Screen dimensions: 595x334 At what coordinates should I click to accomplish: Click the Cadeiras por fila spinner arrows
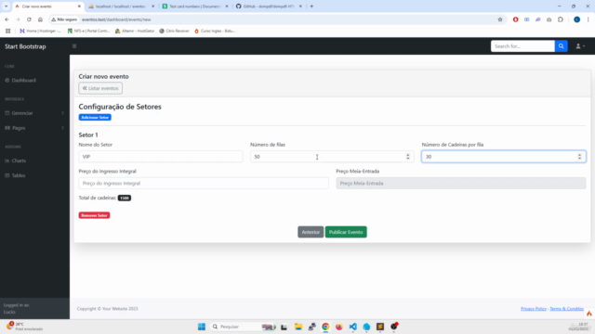(x=579, y=157)
